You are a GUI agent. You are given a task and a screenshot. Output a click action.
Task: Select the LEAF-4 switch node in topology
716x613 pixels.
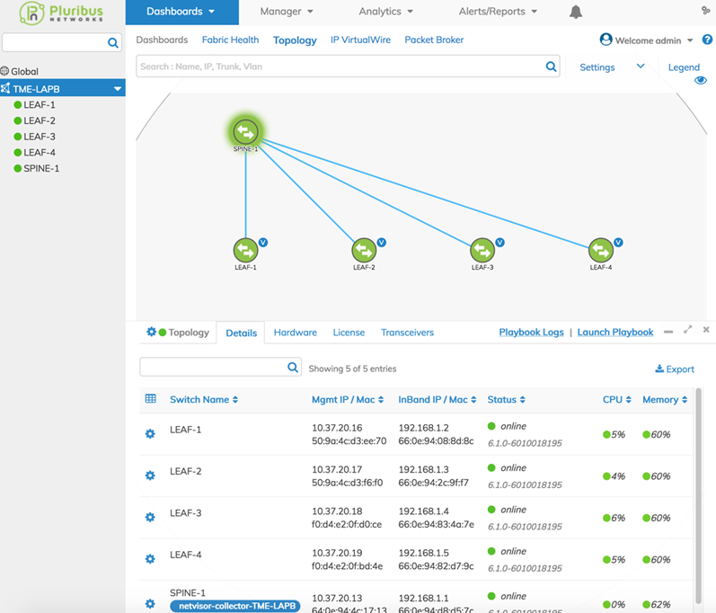600,250
